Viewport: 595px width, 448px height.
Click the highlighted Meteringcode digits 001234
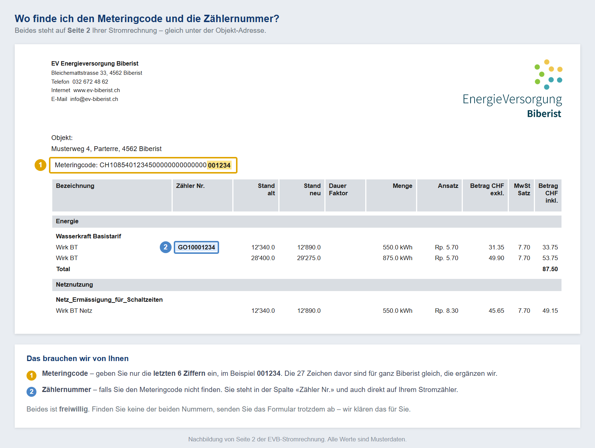click(219, 165)
